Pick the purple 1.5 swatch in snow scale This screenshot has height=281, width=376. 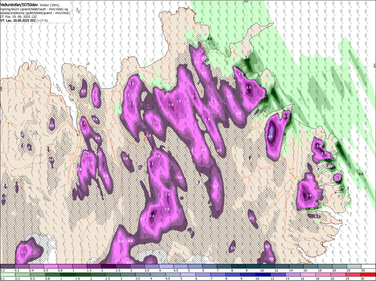pyautogui.click(x=94, y=266)
